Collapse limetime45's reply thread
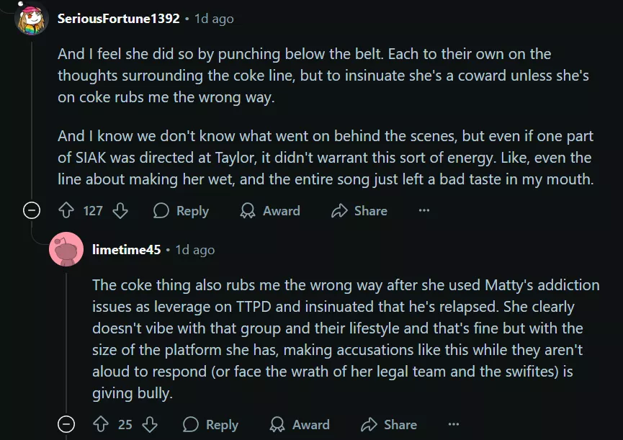The height and width of the screenshot is (440, 623). (66, 425)
